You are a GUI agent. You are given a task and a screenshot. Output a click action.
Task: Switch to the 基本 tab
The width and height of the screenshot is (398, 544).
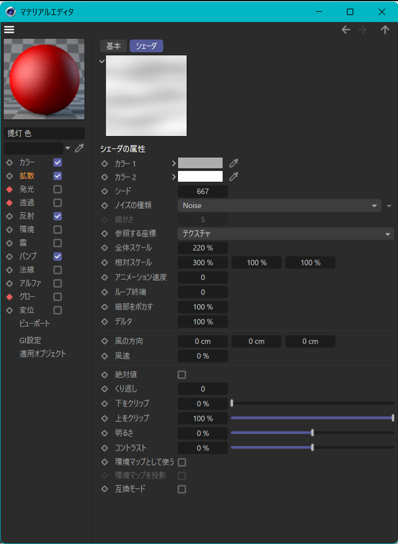point(113,46)
